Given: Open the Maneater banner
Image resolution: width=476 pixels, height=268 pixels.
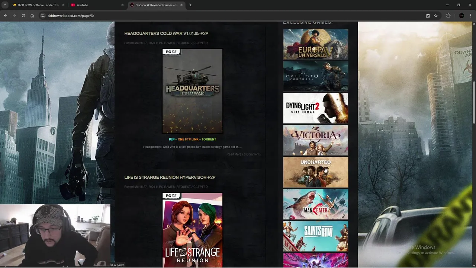Looking at the screenshot, I should point(316,204).
